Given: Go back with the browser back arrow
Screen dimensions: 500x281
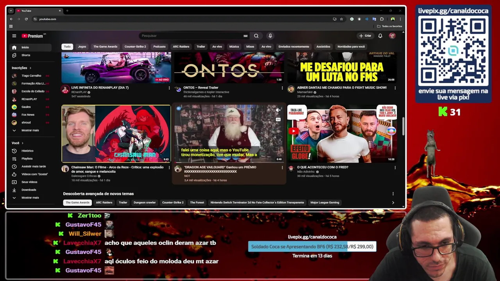Looking at the screenshot, I should 11,19.
